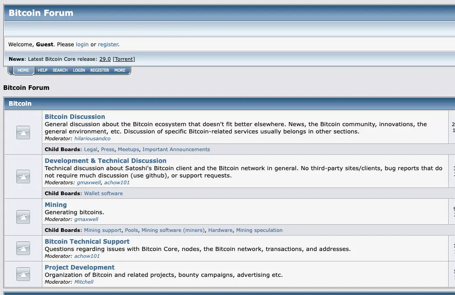Open the Bitcoin Technical Support board
Screen dimensions: 455x295
tap(87, 241)
